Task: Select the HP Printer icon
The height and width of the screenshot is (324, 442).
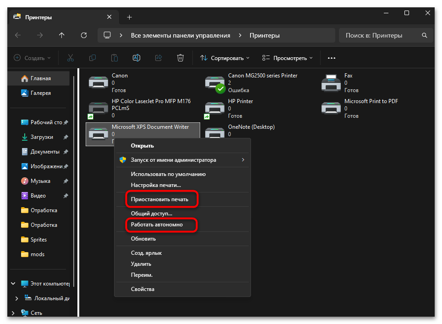Action: pos(214,110)
